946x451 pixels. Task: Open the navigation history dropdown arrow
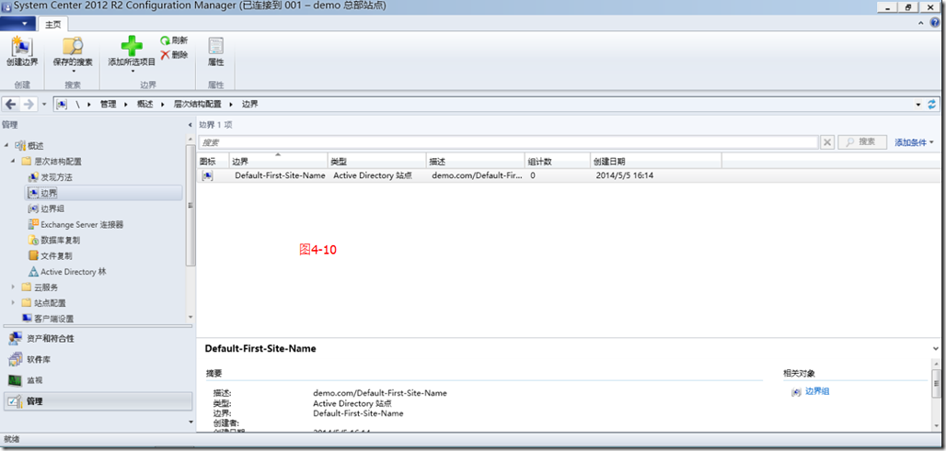click(44, 105)
